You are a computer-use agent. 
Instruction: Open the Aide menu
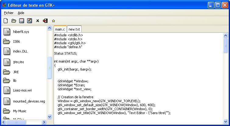pos(21,13)
